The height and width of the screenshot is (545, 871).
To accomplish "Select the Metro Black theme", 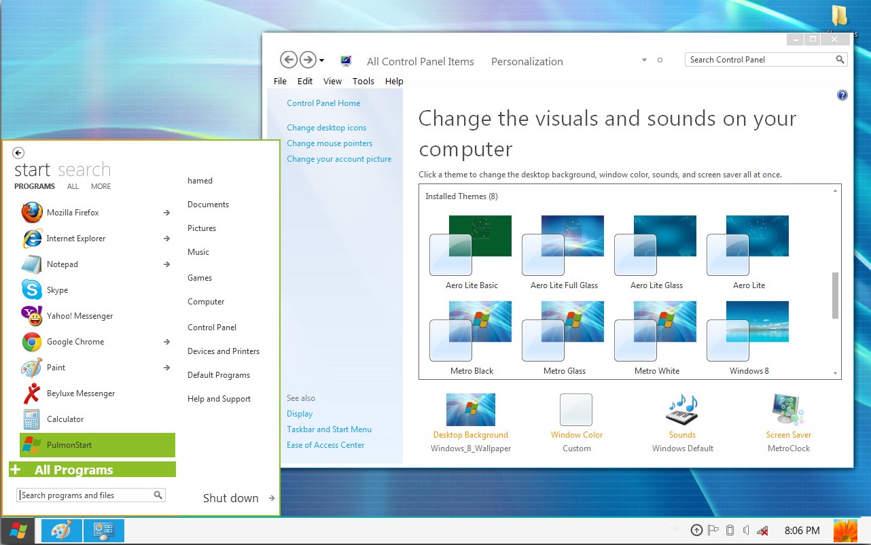I will click(x=472, y=338).
